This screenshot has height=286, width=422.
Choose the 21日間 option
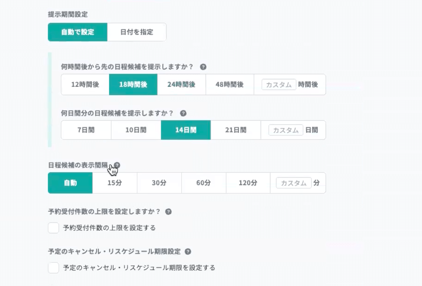[x=236, y=130]
